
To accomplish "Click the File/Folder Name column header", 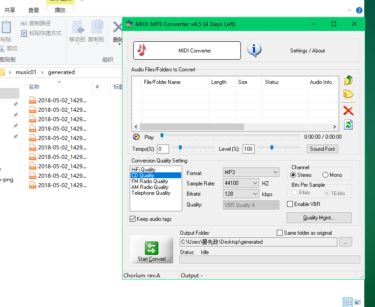I will pos(175,82).
